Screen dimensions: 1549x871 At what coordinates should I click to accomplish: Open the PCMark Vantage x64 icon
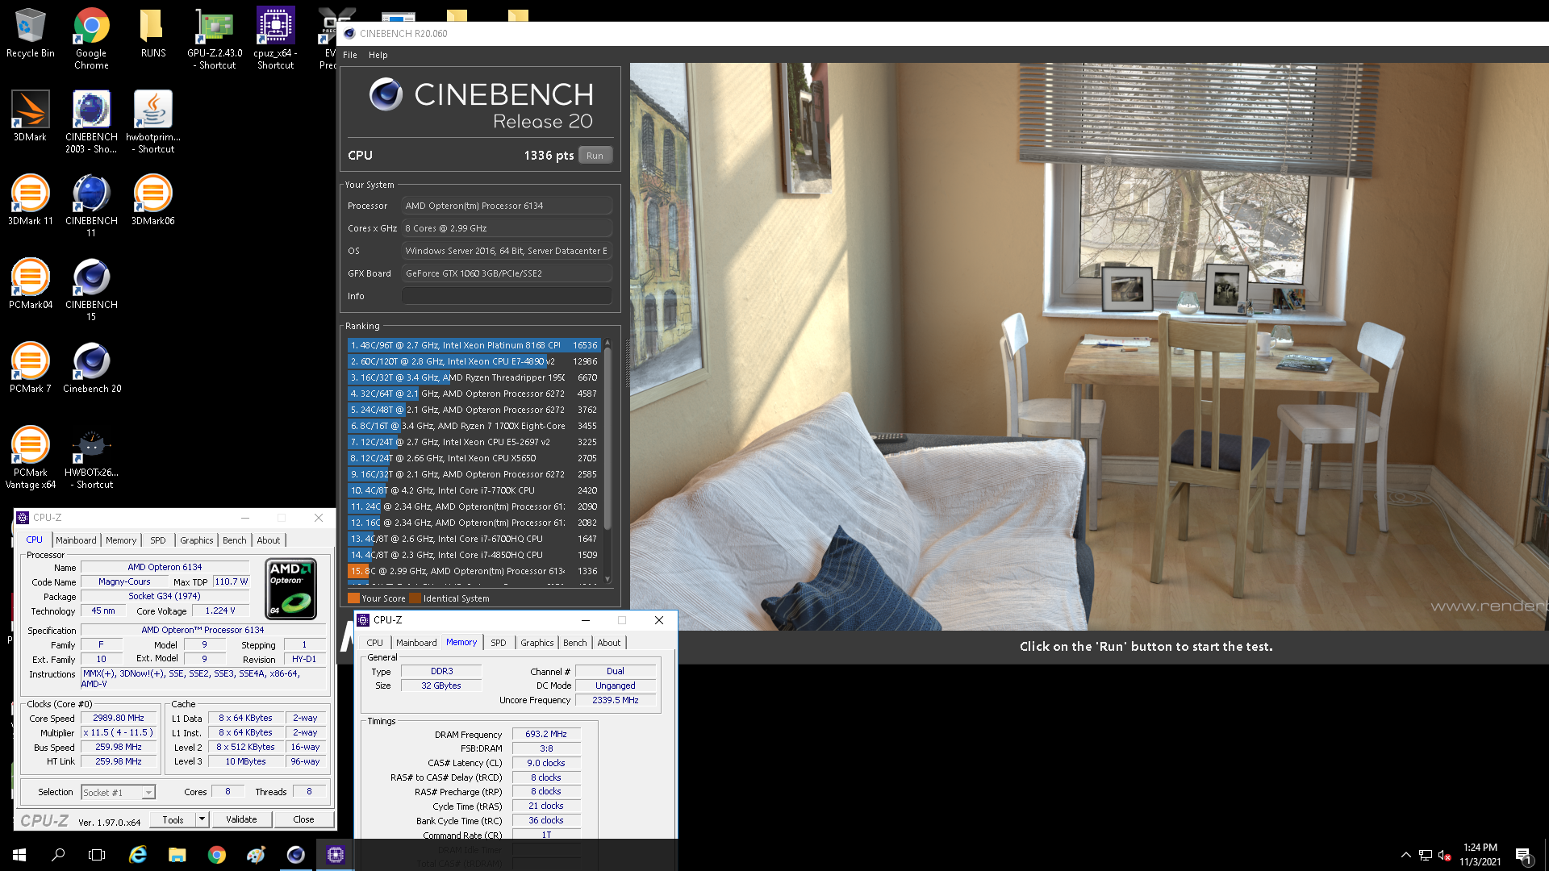click(x=31, y=457)
